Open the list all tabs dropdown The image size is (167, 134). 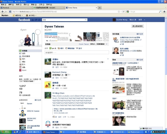(165, 8)
